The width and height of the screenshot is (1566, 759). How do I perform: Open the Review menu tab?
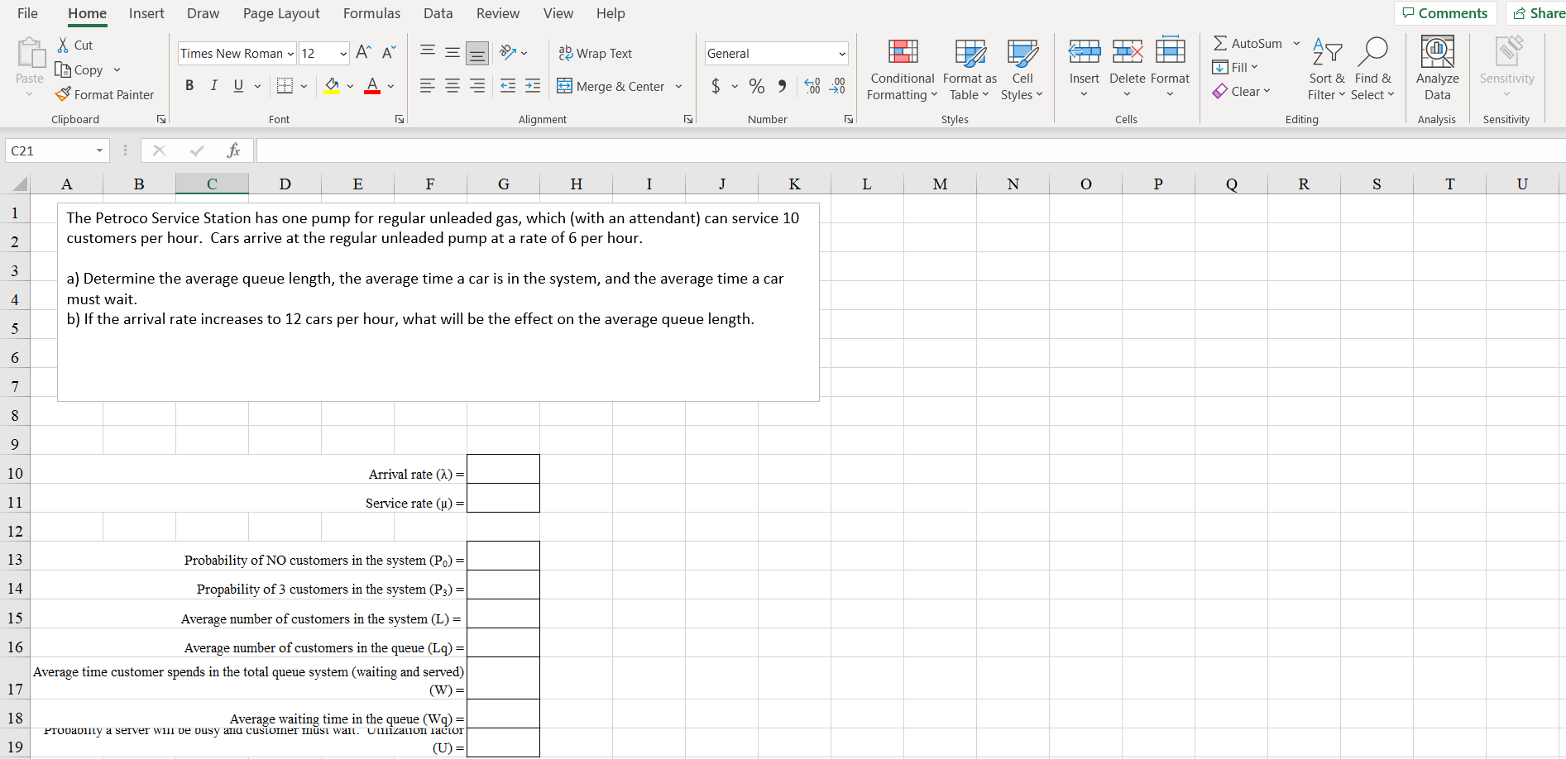pyautogui.click(x=497, y=13)
